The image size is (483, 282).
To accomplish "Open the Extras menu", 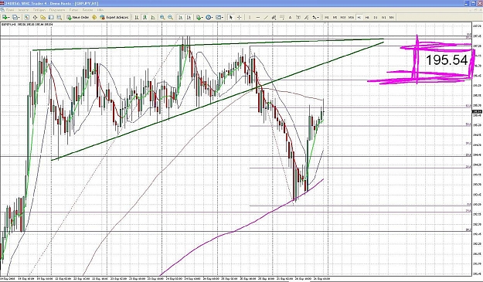I will tap(73, 10).
